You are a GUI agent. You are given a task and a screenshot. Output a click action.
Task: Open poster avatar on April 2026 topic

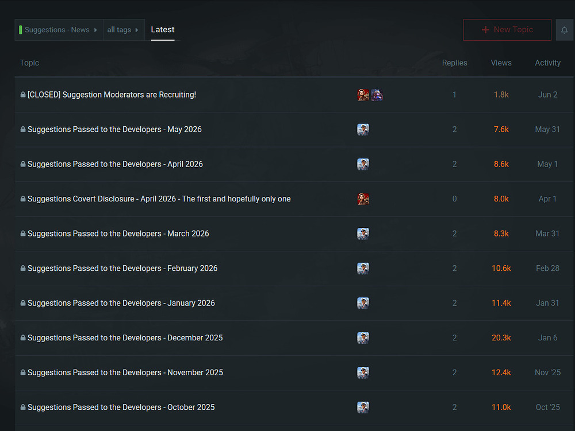pos(363,164)
